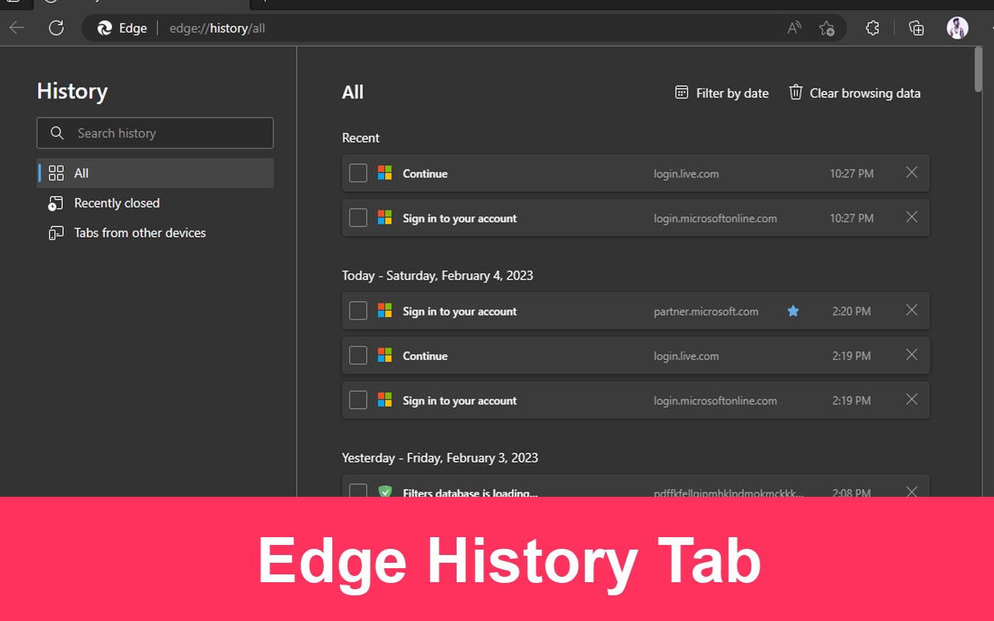Click the Edge logo in address bar
The image size is (994, 621).
[105, 28]
